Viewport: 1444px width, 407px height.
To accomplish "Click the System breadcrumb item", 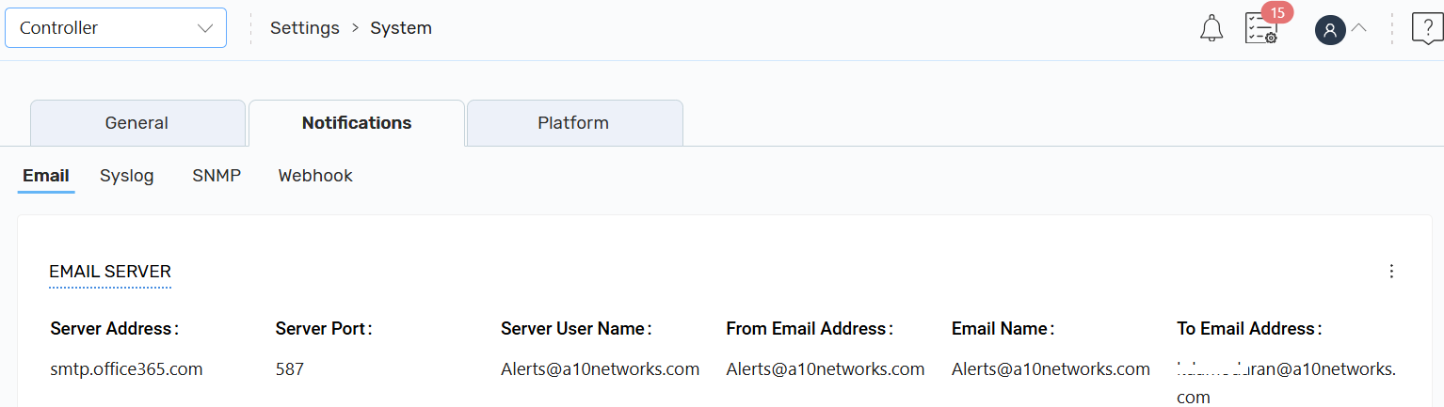I will pos(401,28).
